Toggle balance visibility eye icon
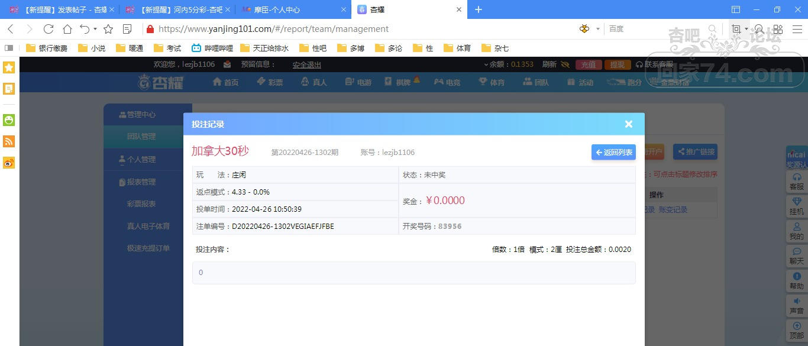Viewport: 808px width, 346px height. (565, 64)
